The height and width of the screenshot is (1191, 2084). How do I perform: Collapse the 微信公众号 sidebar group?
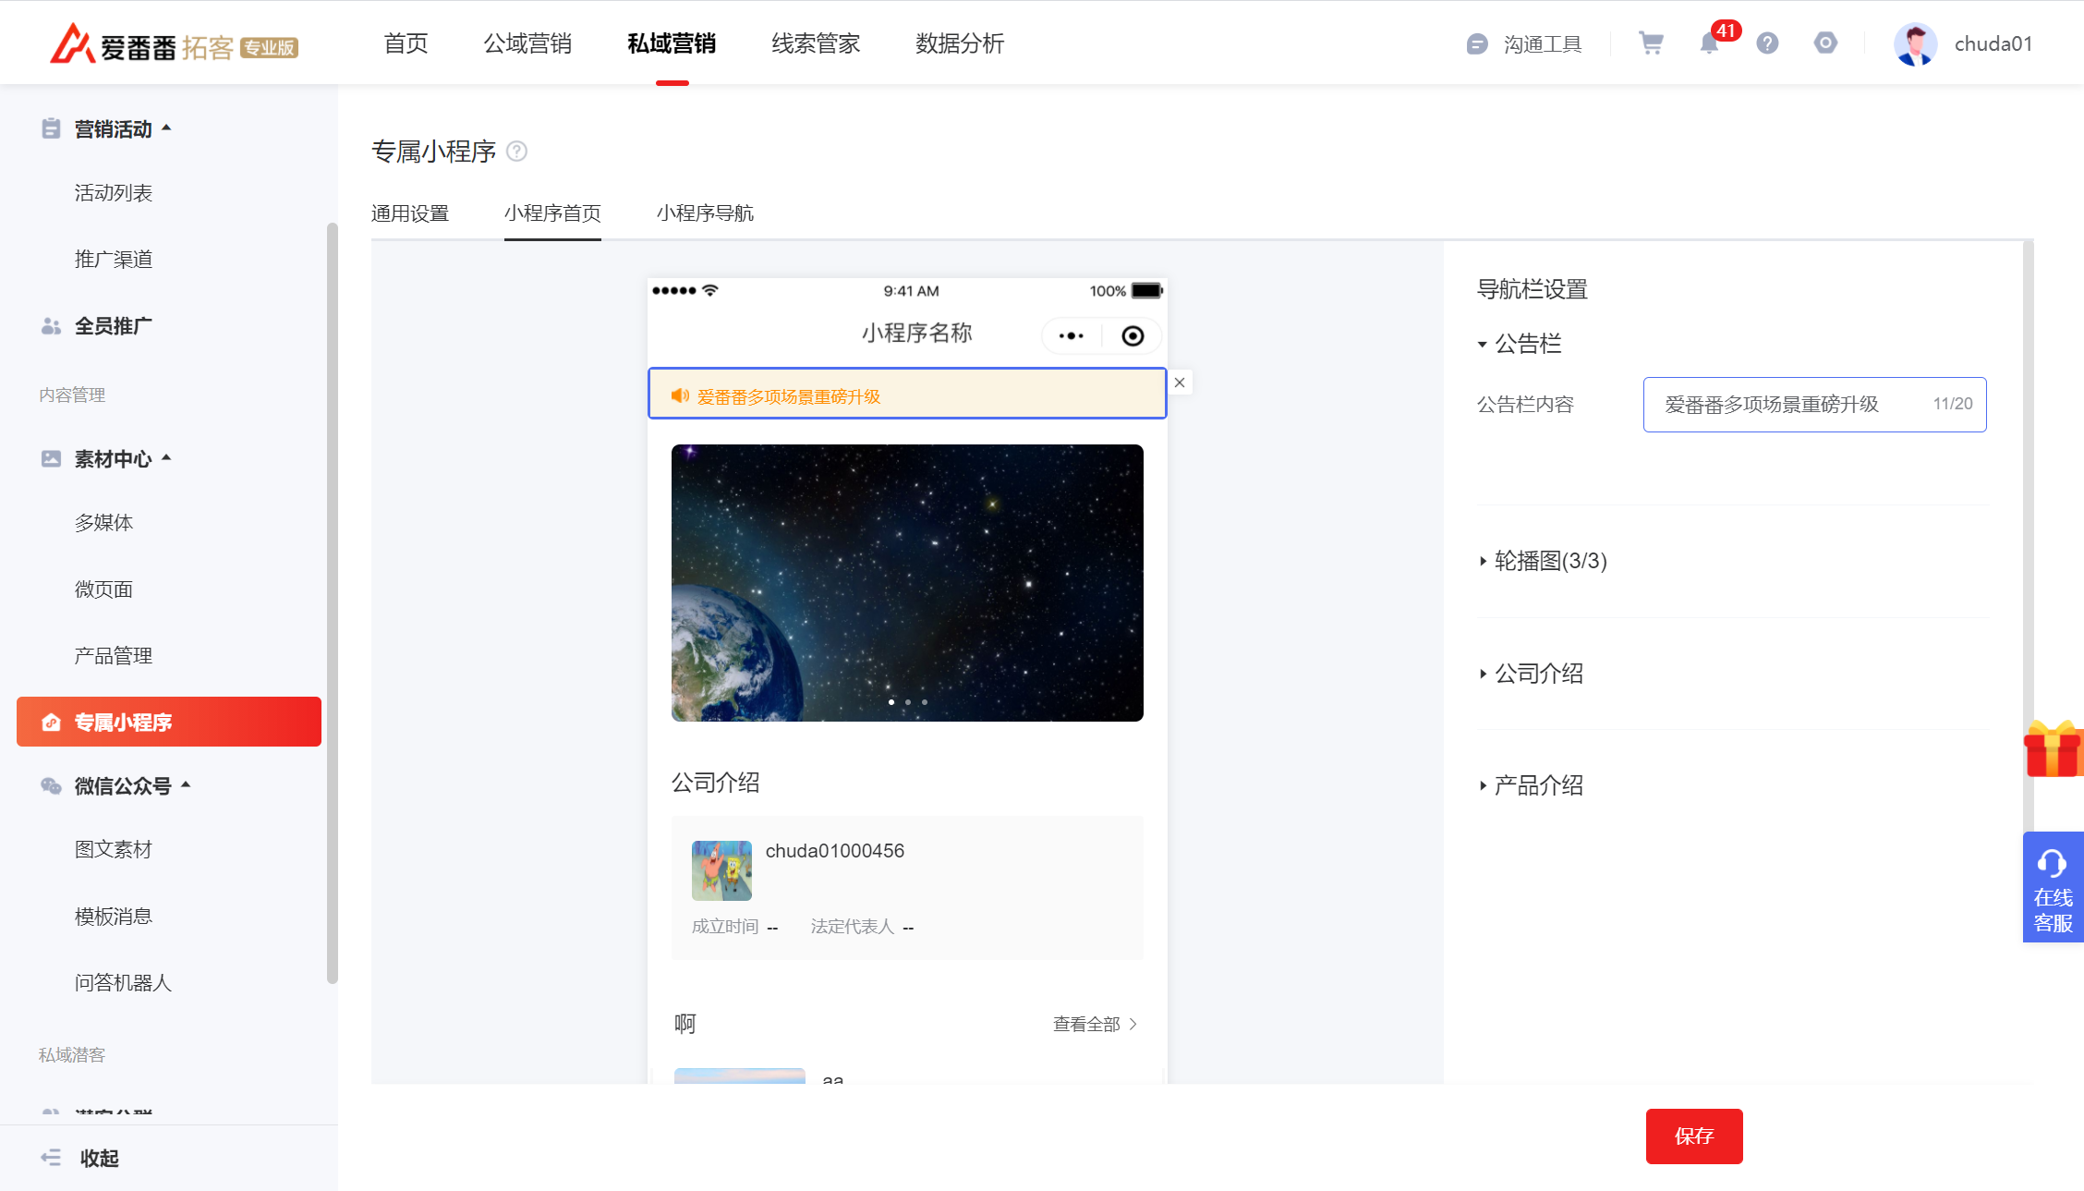pos(186,784)
